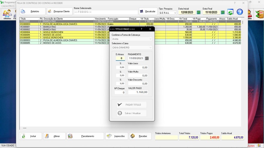The width and height of the screenshot is (264, 148).
Task: Click Salvar / Atualizar button
Action: pyautogui.click(x=132, y=113)
